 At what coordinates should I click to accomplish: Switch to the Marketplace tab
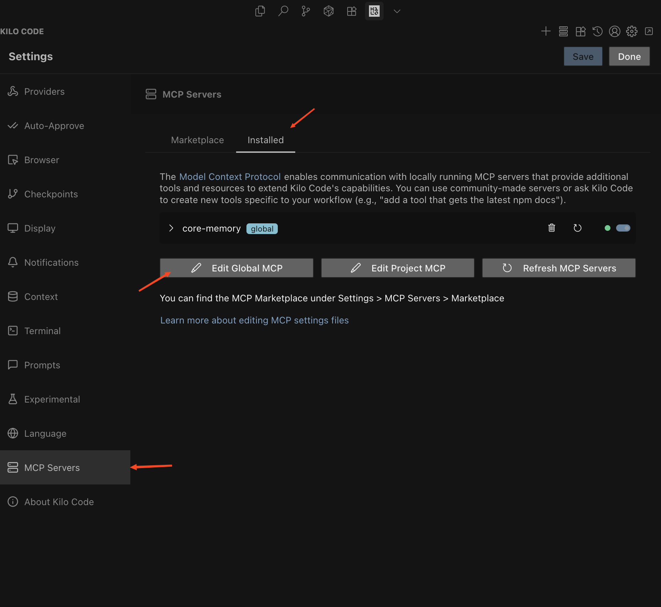tap(197, 140)
